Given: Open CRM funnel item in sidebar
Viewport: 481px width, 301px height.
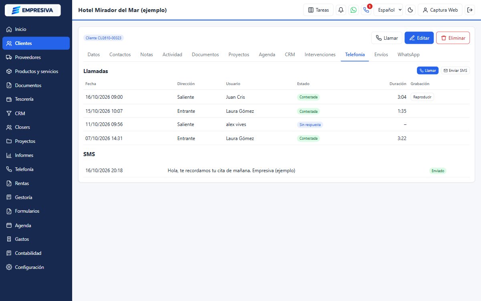Looking at the screenshot, I should (x=36, y=114).
